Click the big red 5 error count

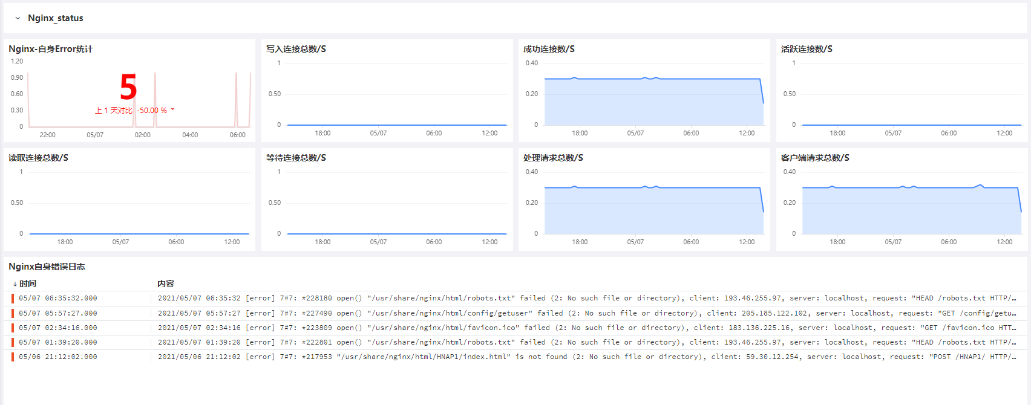[x=128, y=87]
